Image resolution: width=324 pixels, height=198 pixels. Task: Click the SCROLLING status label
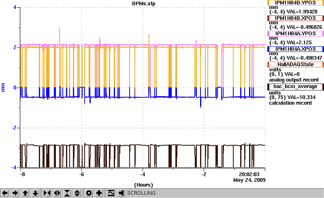coord(141,193)
